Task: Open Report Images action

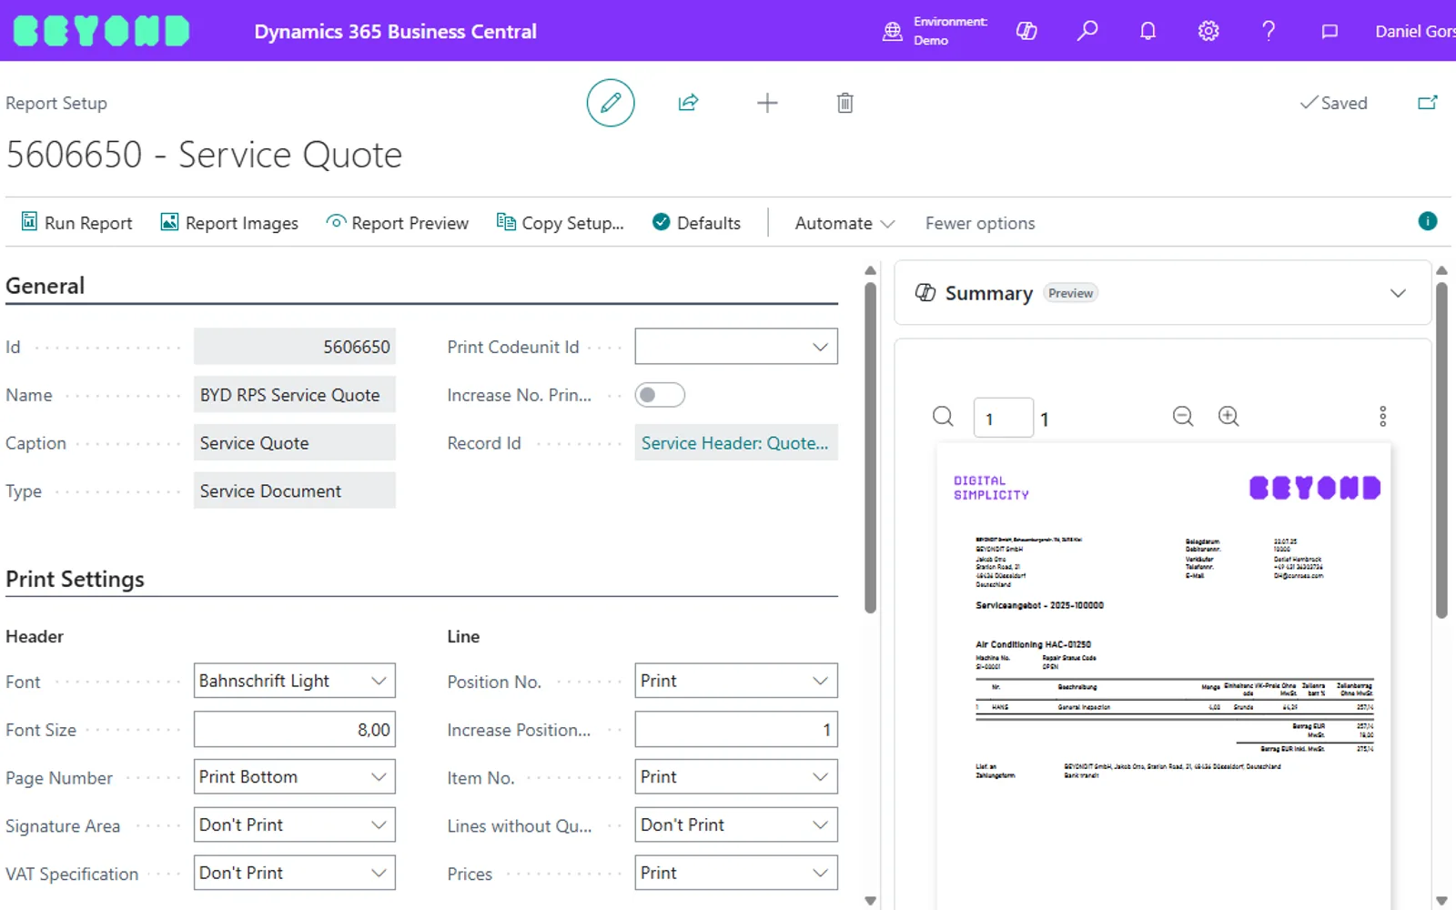Action: click(229, 223)
